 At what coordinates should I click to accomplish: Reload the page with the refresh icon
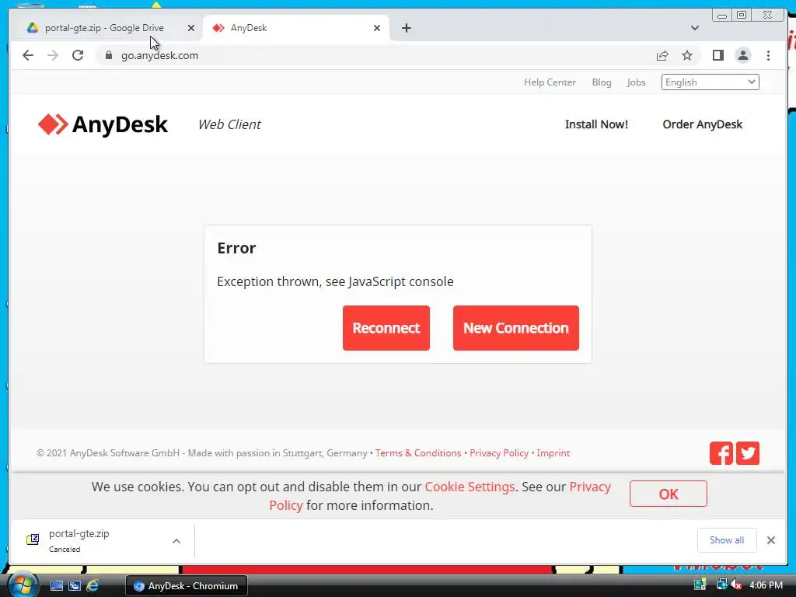pos(78,55)
